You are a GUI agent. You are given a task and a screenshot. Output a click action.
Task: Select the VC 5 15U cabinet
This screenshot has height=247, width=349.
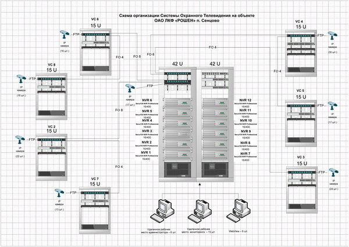(300, 120)
